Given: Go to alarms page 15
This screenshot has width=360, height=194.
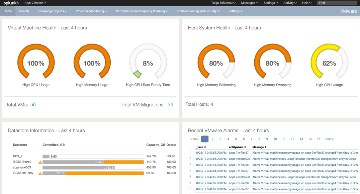Looking at the screenshot, I should (319, 139).
